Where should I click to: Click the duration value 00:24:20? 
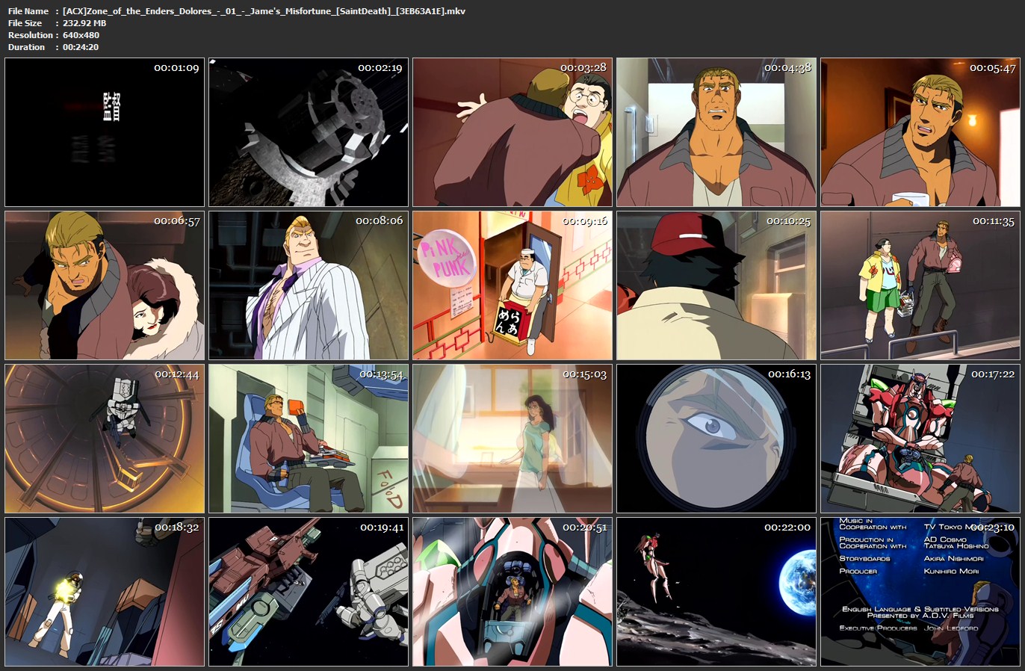[81, 47]
